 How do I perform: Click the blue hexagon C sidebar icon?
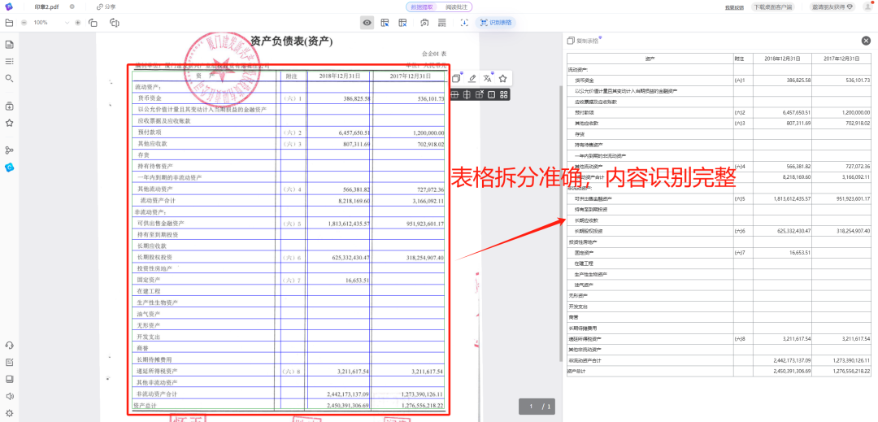coord(9,167)
